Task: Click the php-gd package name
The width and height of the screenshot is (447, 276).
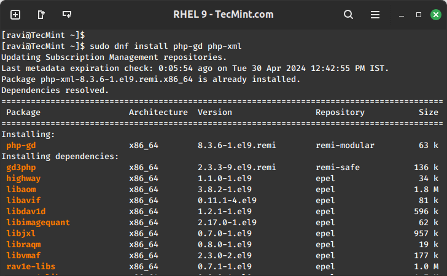Action: pos(21,145)
